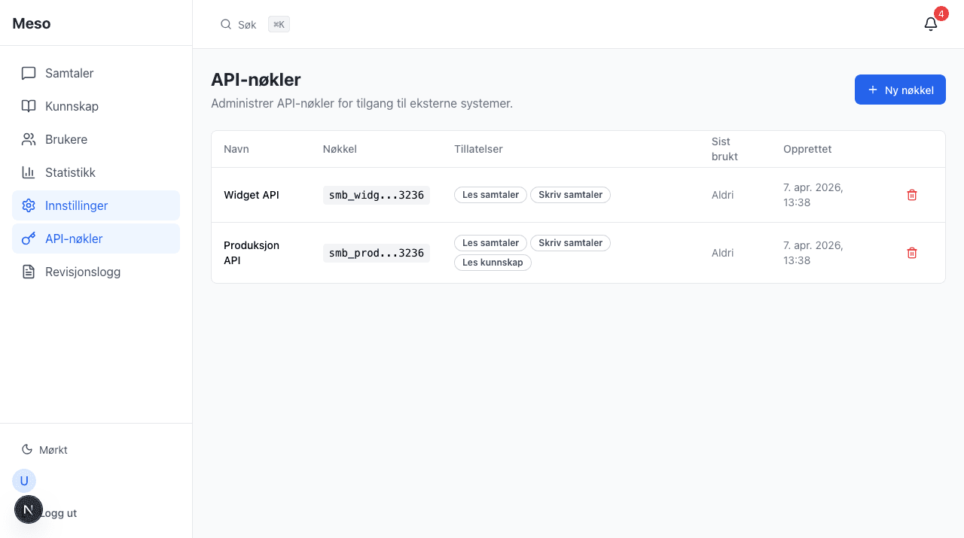The image size is (964, 538).
Task: Open the Brukere page
Action: pos(66,139)
